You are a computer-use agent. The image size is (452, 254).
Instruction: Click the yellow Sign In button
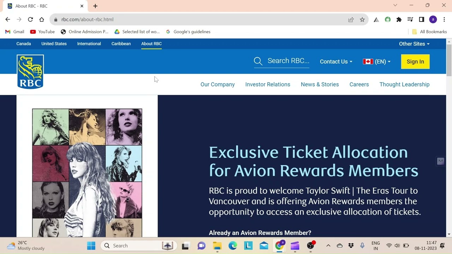pos(415,62)
